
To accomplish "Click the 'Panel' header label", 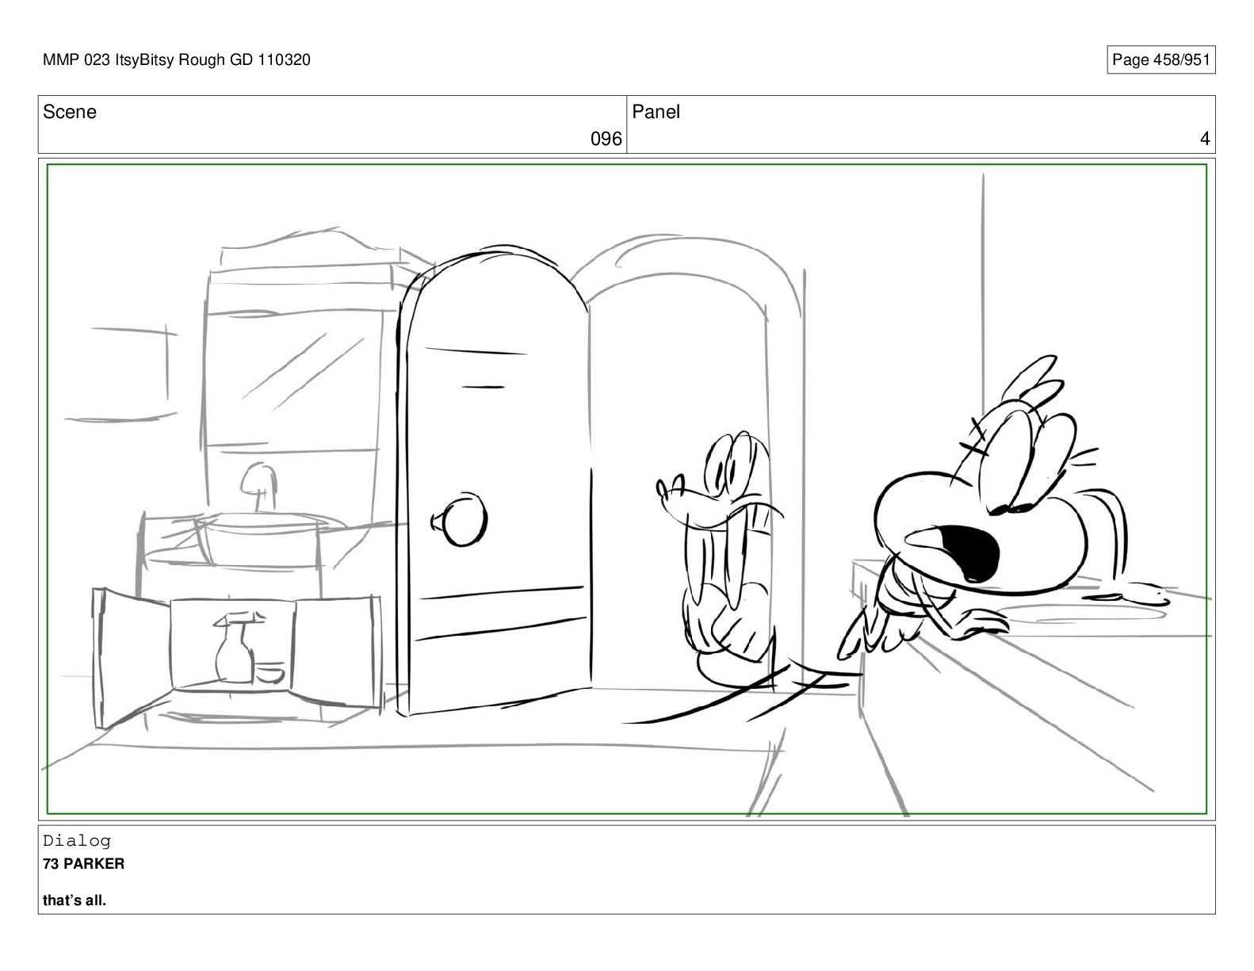I will 656,112.
